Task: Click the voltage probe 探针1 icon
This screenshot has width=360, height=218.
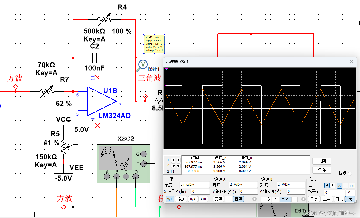Action: point(143,64)
